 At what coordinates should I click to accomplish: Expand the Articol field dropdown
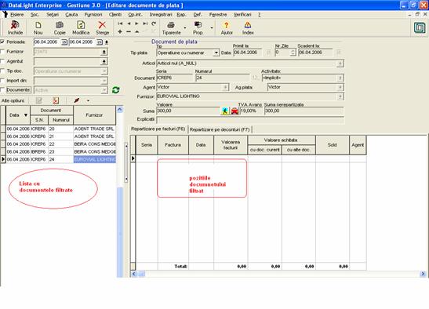[x=340, y=64]
